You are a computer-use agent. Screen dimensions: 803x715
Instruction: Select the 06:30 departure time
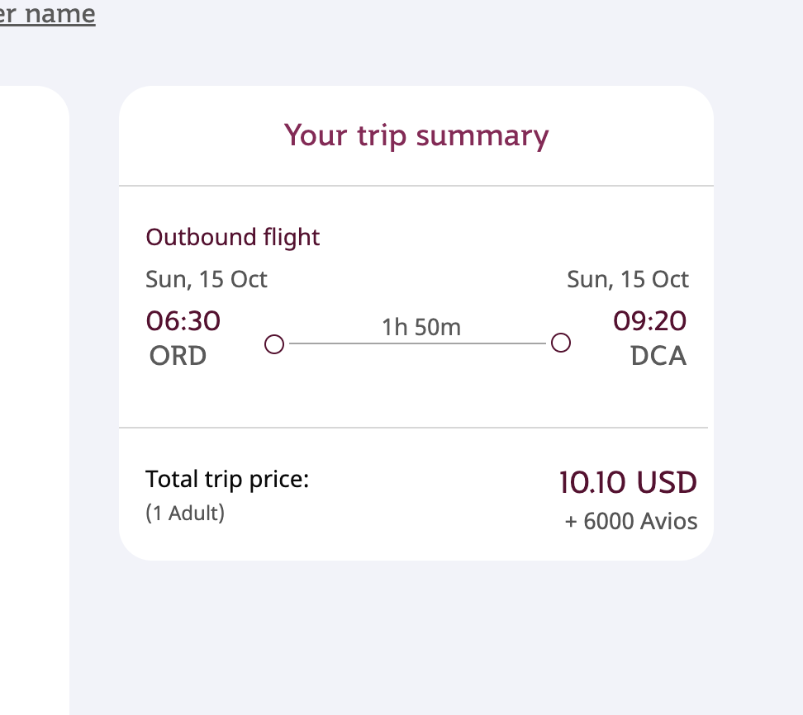[x=183, y=320]
